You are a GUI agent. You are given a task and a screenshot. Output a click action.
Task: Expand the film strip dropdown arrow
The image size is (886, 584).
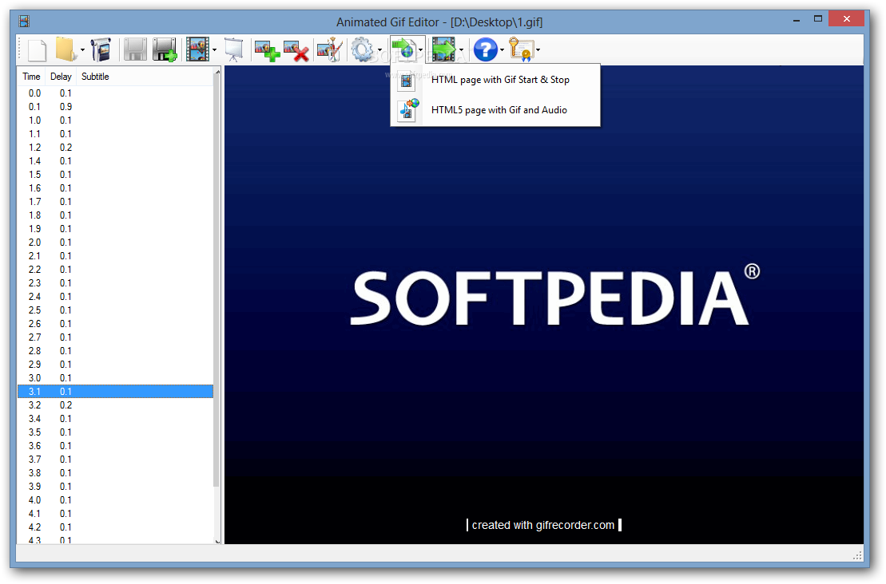click(215, 50)
